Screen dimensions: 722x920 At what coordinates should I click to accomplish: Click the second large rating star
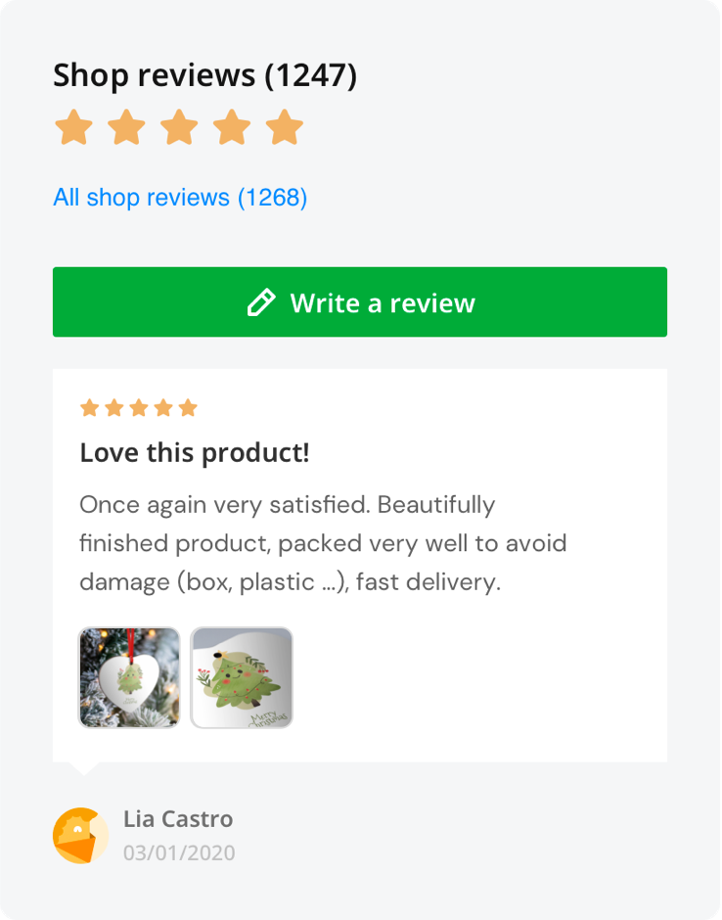(126, 128)
